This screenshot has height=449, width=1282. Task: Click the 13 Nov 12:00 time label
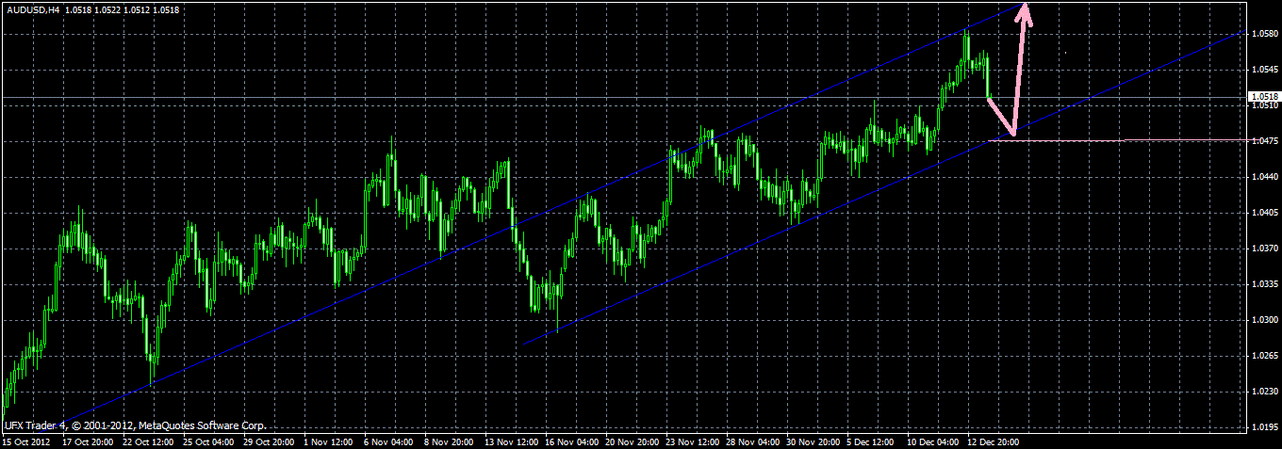pos(511,441)
